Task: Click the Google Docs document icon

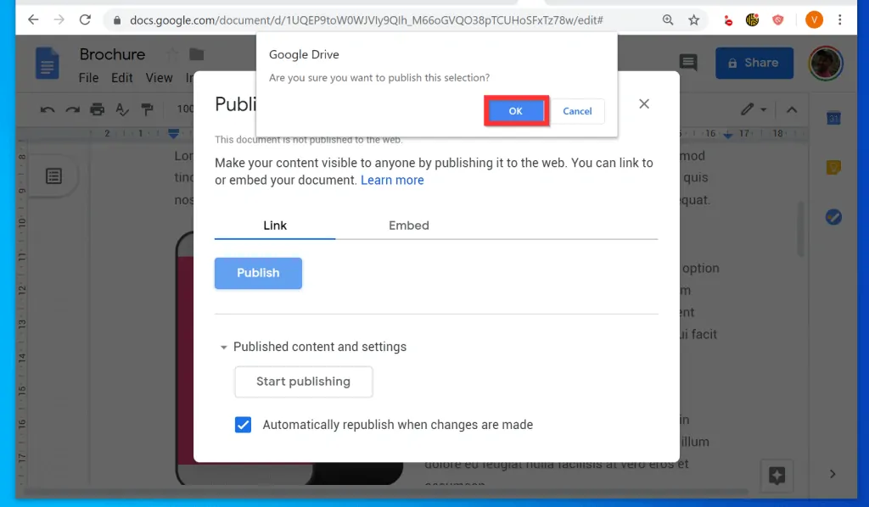Action: tap(47, 63)
